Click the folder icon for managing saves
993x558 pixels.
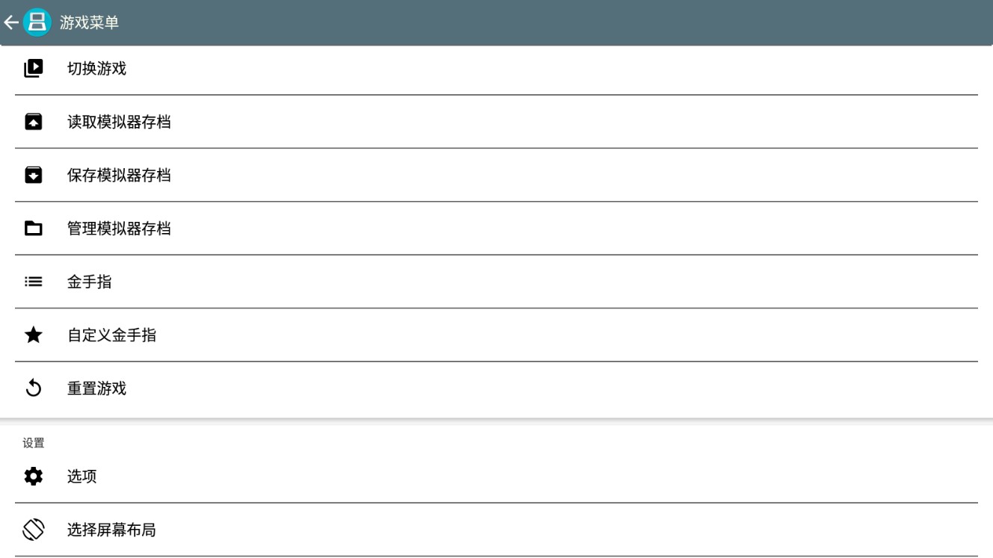click(x=34, y=229)
